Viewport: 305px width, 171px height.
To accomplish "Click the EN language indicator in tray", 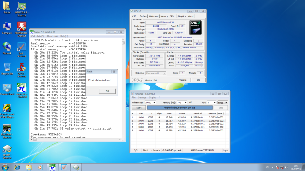I will point(267,167).
